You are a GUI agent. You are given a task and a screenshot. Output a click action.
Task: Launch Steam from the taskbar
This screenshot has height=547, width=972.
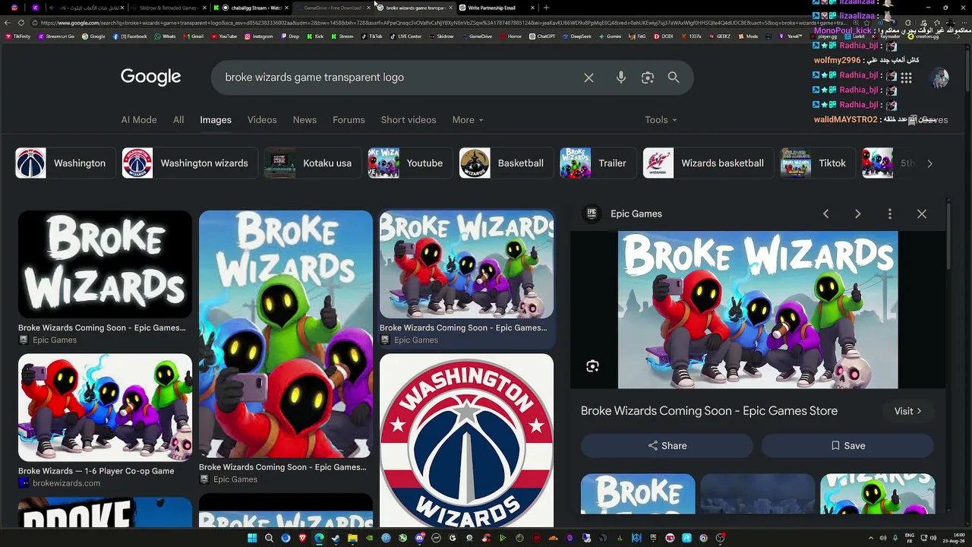tap(336, 538)
